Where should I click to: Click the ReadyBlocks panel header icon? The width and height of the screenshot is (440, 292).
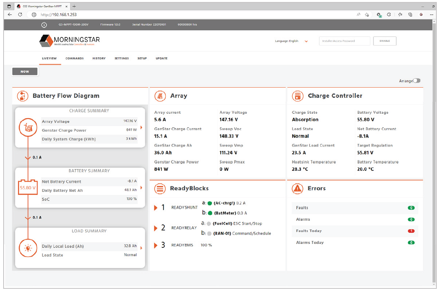pyautogui.click(x=160, y=189)
